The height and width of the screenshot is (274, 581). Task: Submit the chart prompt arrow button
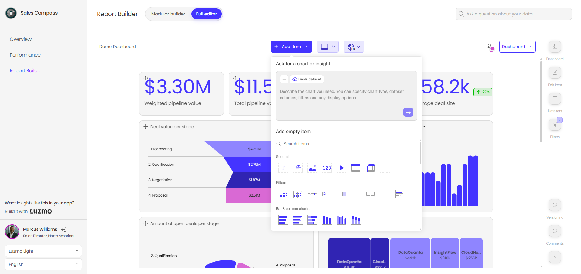pos(408,112)
